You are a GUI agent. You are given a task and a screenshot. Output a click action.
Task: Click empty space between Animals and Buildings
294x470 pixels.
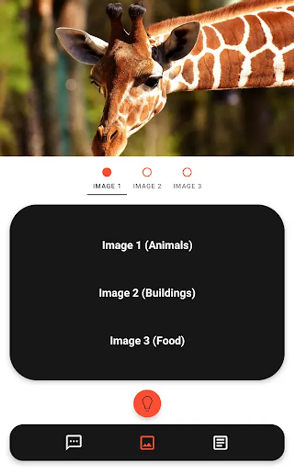click(147, 269)
